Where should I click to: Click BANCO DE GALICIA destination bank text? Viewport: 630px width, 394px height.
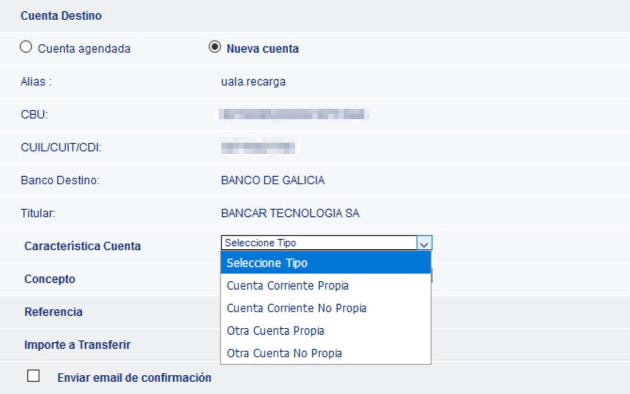point(272,181)
